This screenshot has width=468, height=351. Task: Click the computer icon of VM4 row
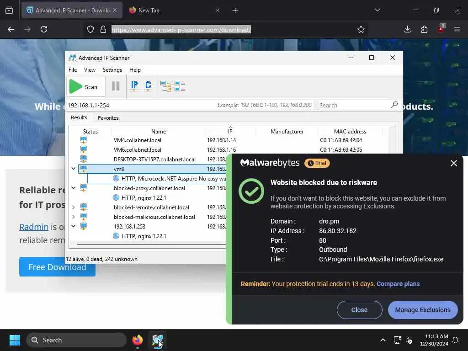[84, 140]
